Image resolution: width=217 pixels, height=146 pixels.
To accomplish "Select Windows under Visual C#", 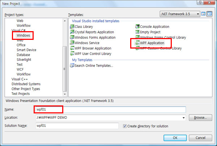I will [x=23, y=36].
